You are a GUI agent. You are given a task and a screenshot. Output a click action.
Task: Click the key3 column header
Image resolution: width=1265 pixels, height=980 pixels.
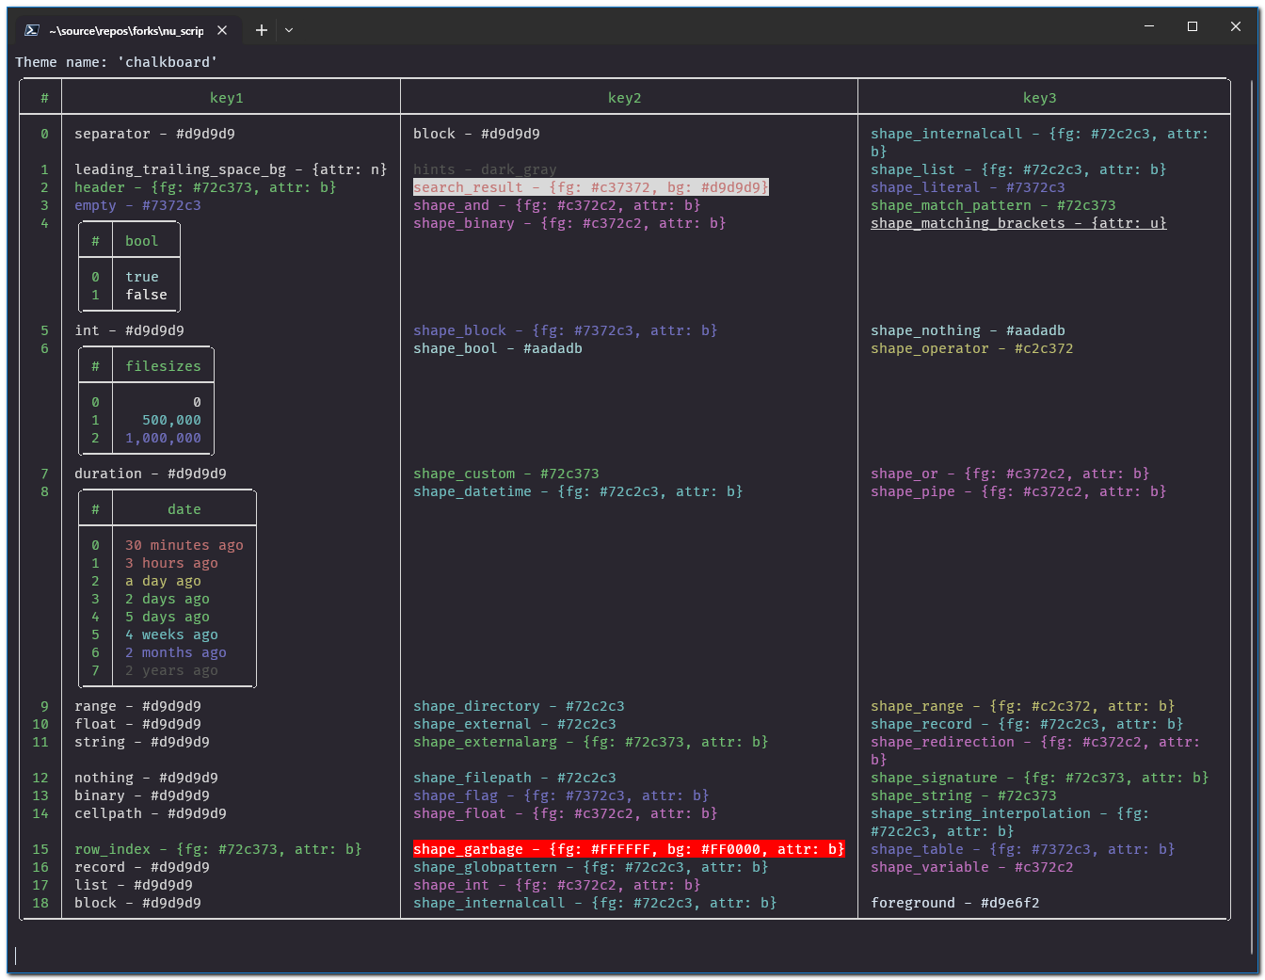click(1040, 98)
